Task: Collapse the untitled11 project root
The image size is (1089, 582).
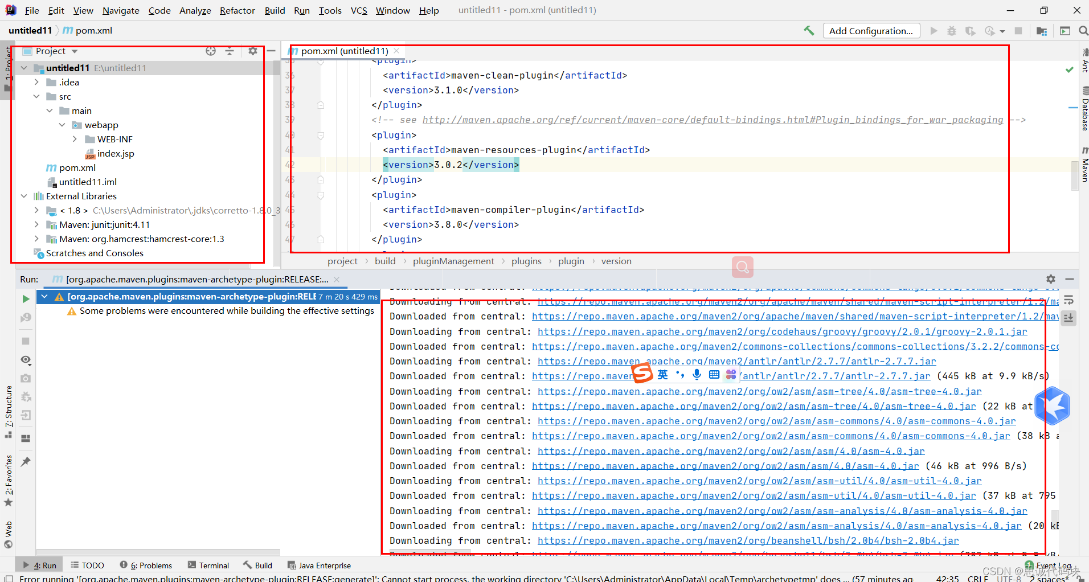Action: click(24, 68)
